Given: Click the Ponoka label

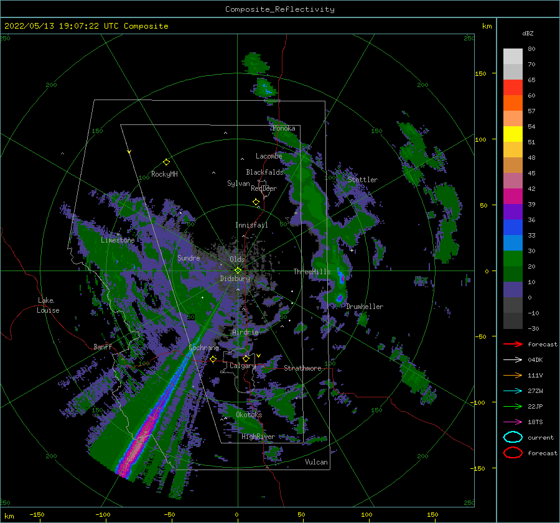Looking at the screenshot, I should pos(284,128).
